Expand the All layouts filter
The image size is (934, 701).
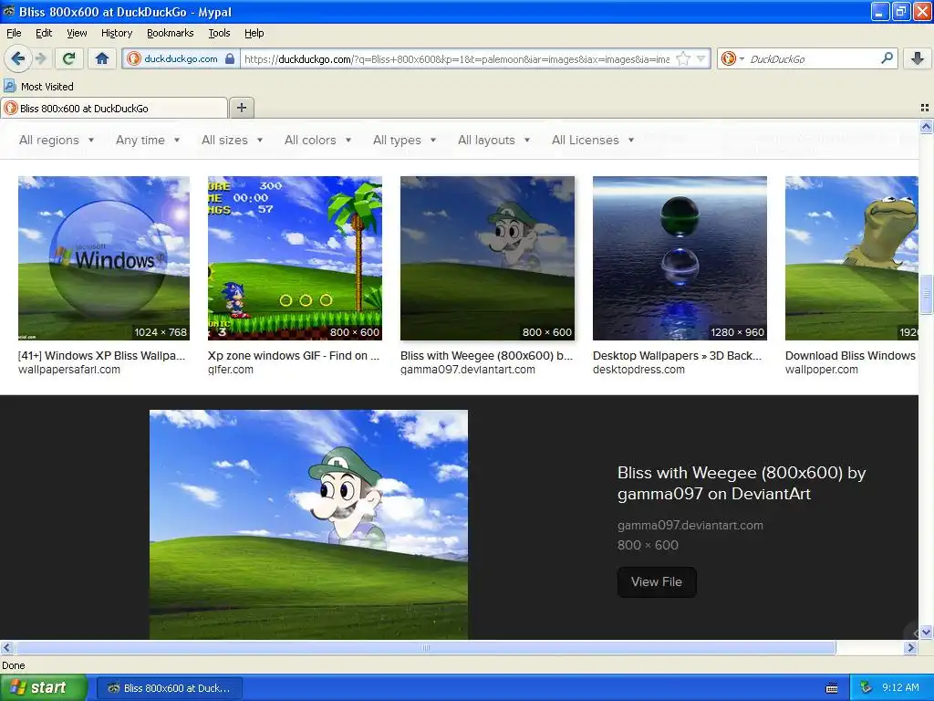point(493,140)
